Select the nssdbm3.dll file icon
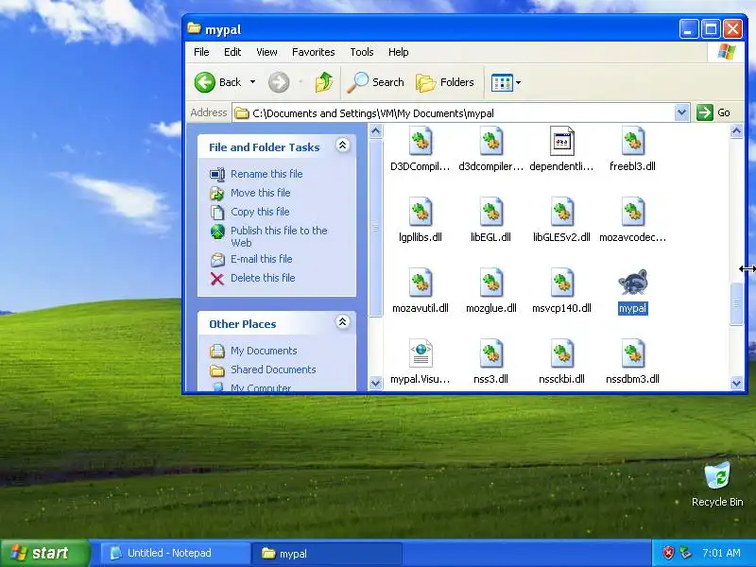 (x=632, y=353)
